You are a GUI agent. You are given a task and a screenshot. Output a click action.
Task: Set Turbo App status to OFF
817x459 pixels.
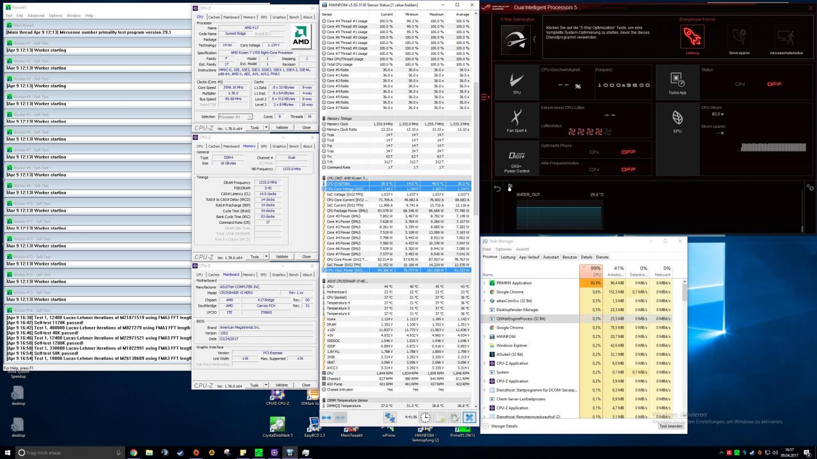pyautogui.click(x=774, y=84)
